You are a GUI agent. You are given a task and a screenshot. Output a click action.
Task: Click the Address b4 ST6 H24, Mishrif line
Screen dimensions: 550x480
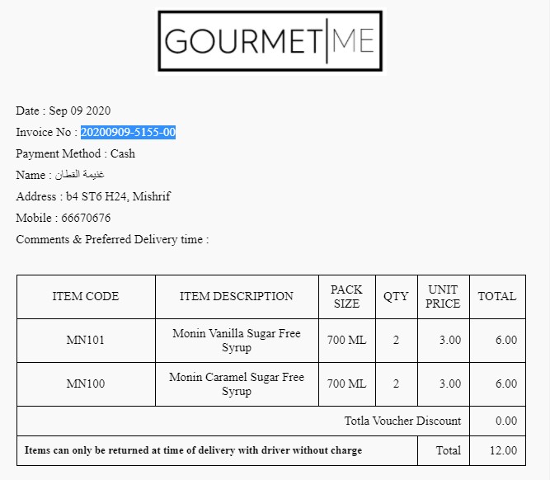(x=93, y=197)
